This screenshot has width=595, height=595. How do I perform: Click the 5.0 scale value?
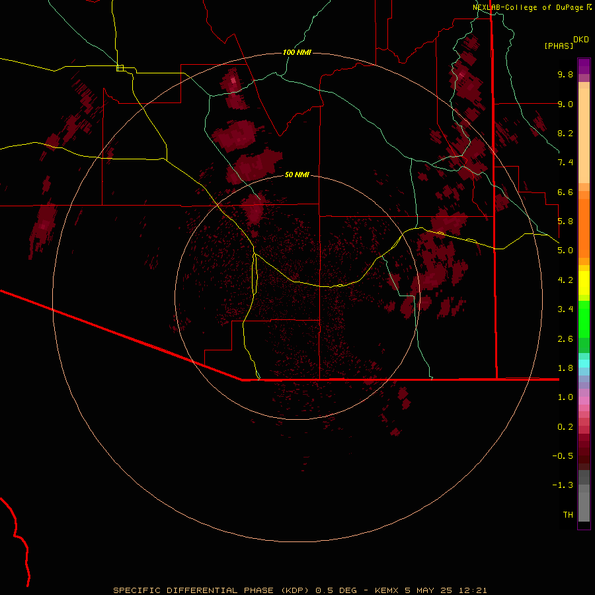pos(565,251)
